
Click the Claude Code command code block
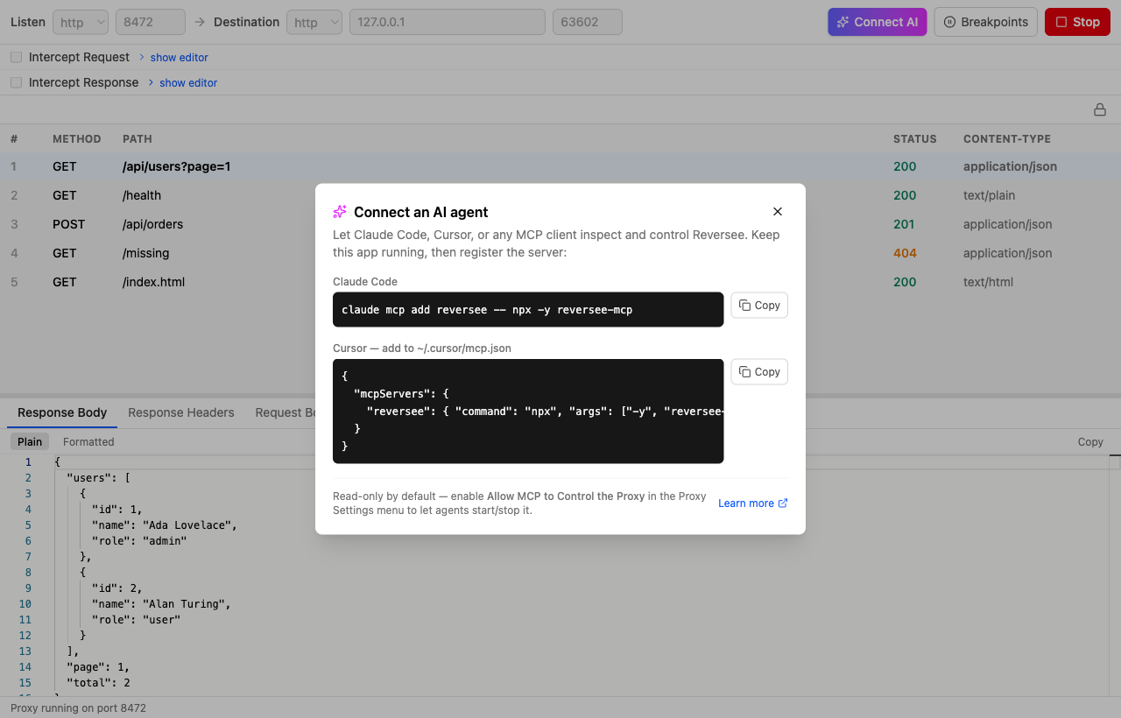[528, 310]
